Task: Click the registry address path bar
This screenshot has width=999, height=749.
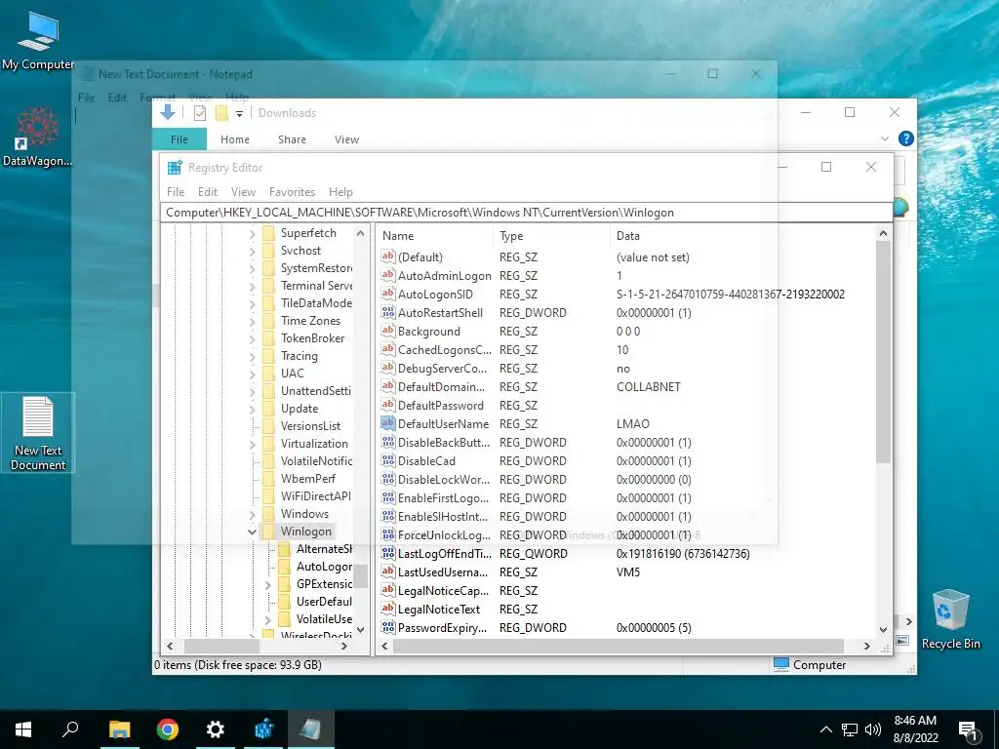Action: coord(526,213)
